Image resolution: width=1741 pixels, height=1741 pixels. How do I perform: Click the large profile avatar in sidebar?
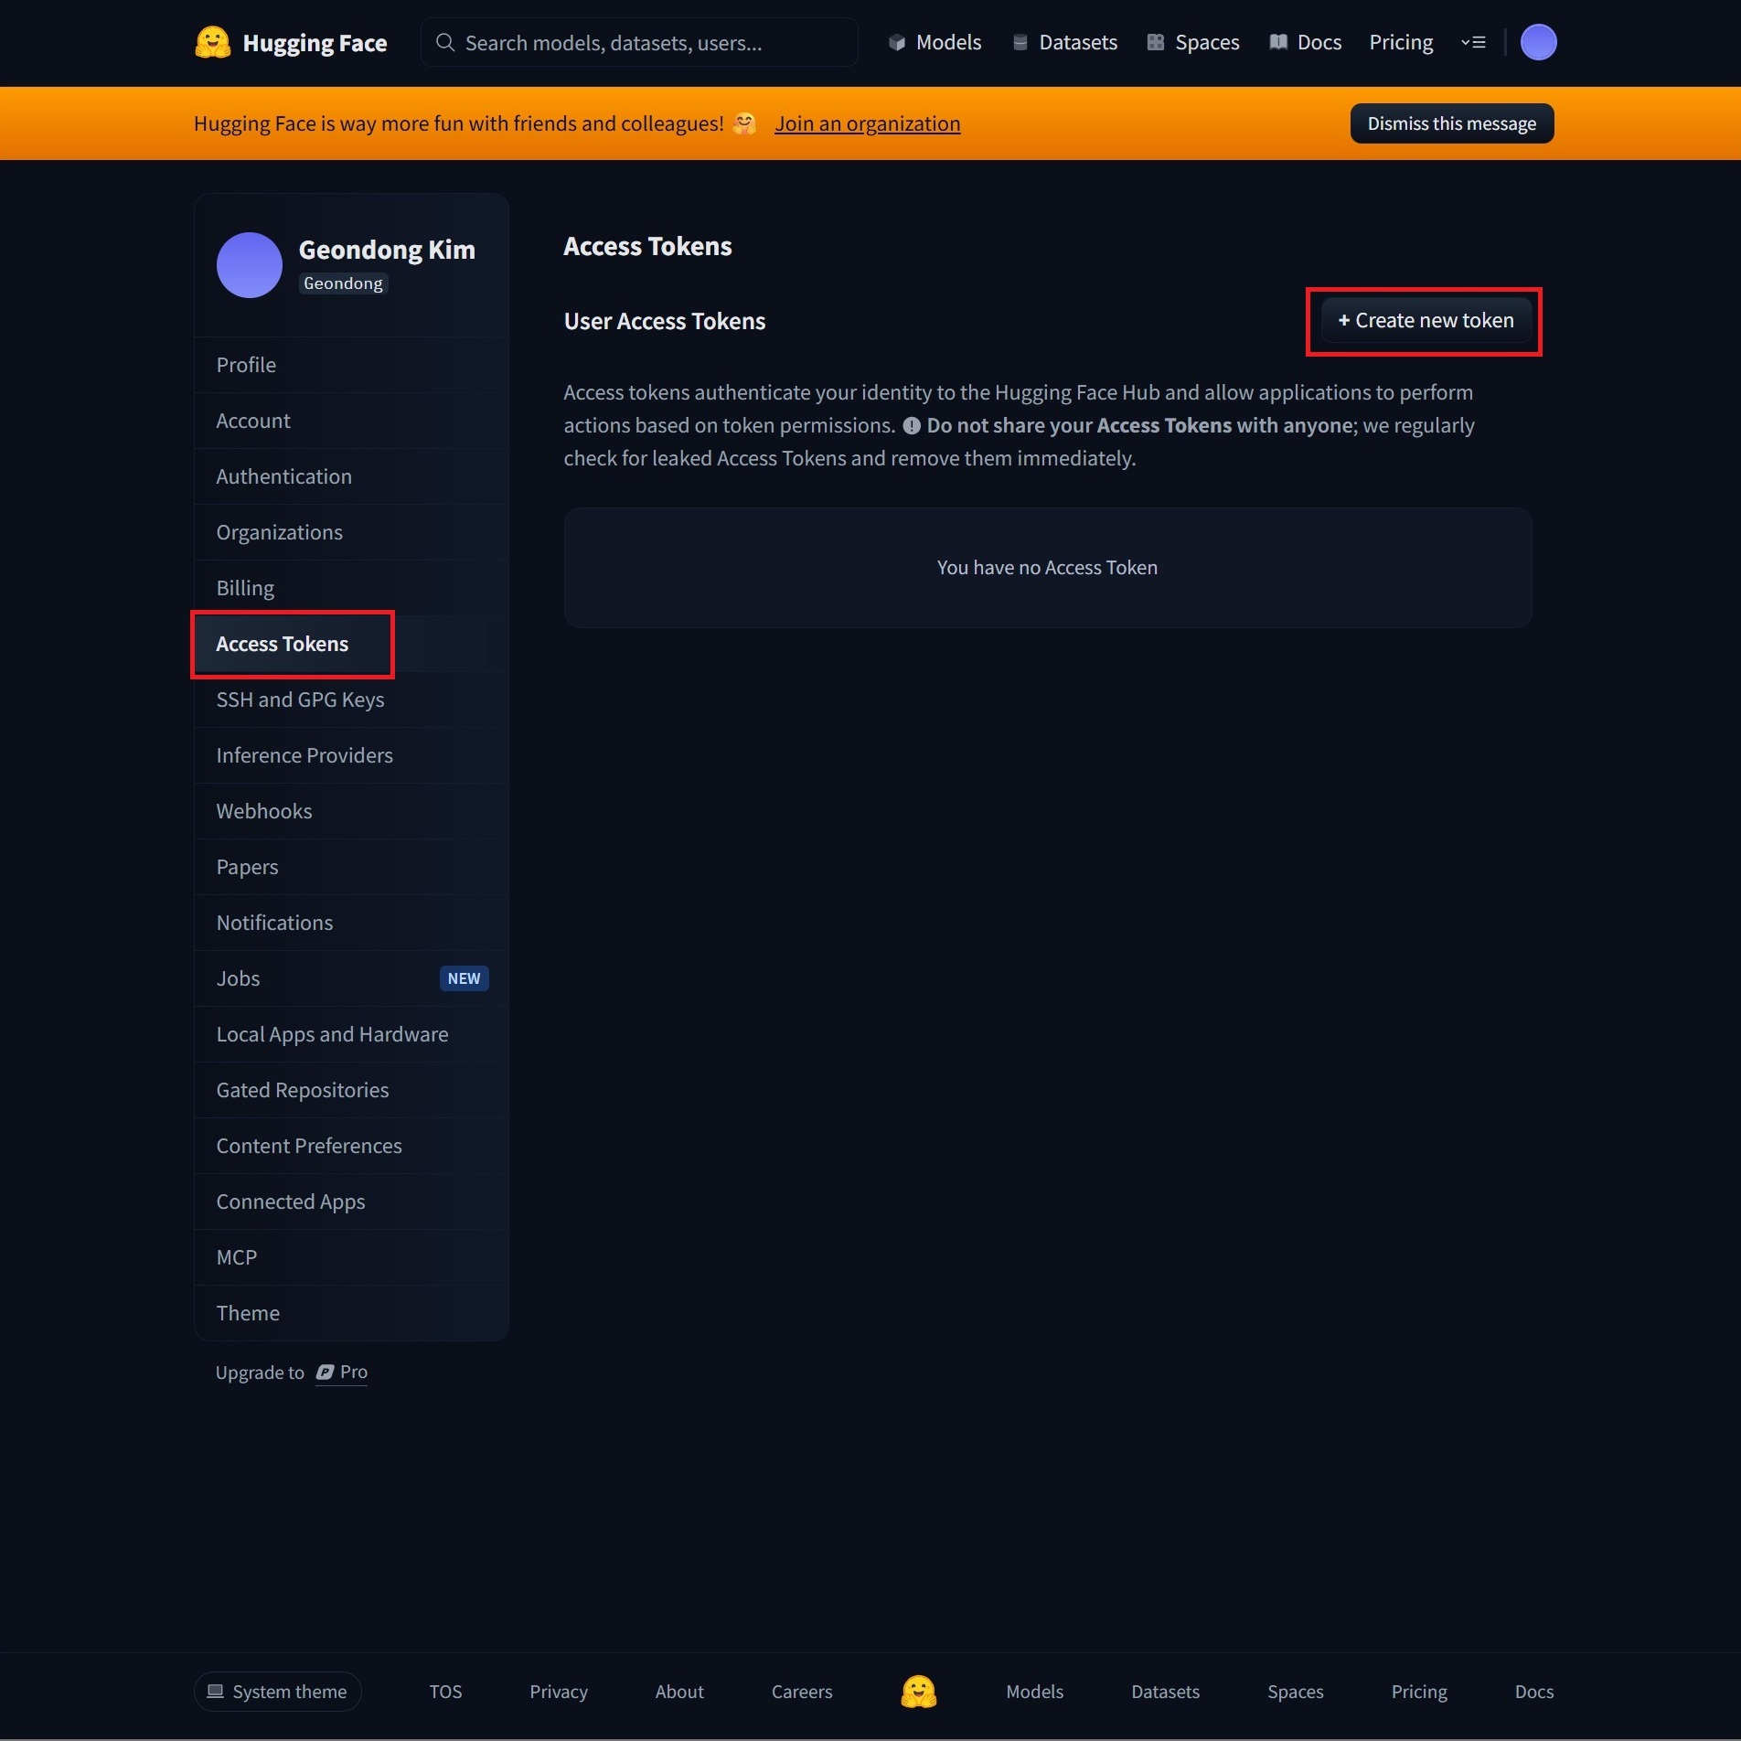[250, 265]
